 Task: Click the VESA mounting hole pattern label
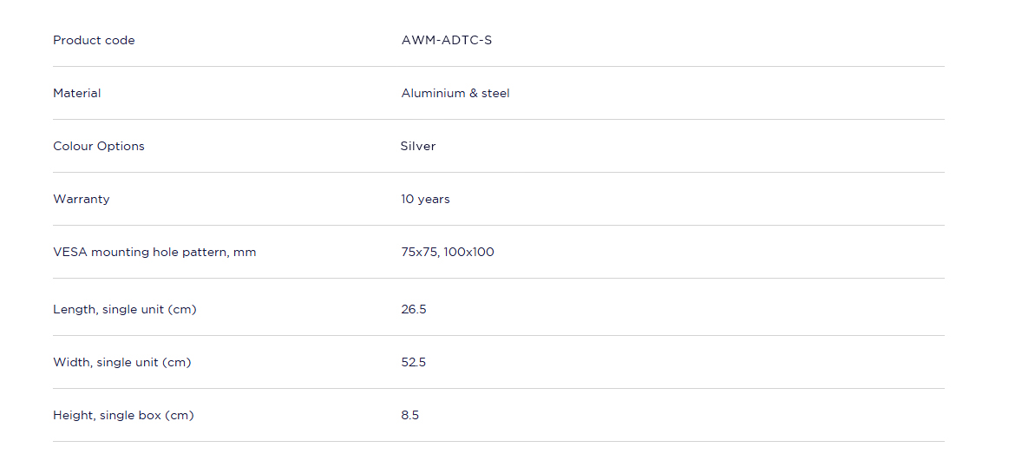pyautogui.click(x=154, y=252)
